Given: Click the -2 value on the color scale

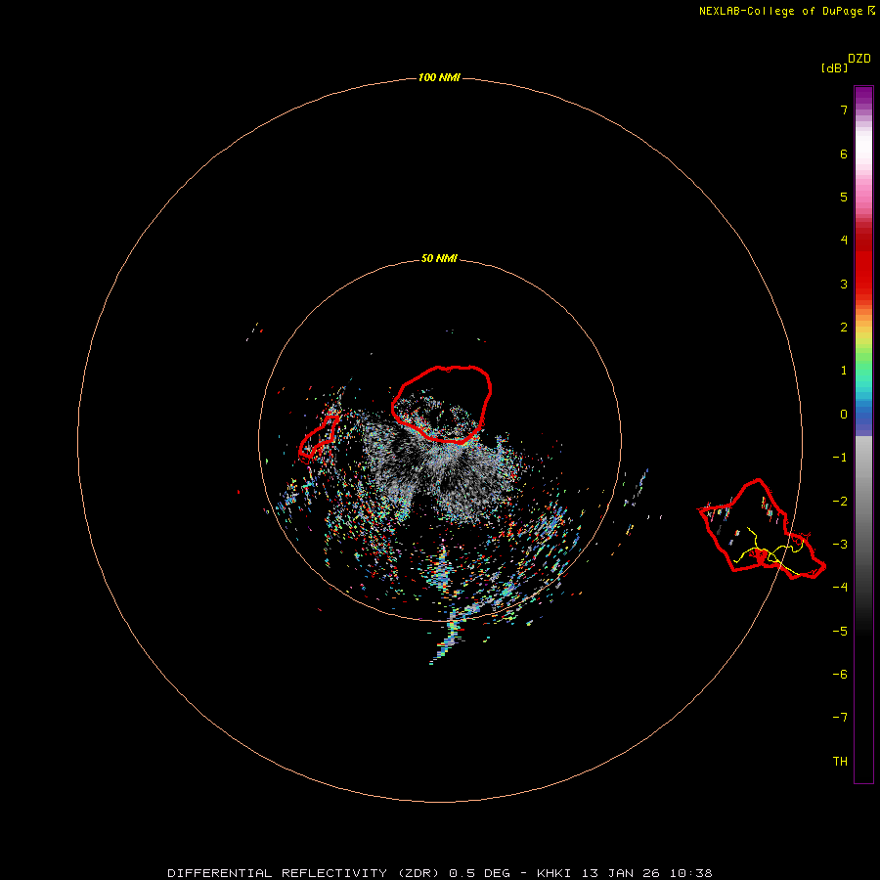Looking at the screenshot, I should click(x=840, y=502).
